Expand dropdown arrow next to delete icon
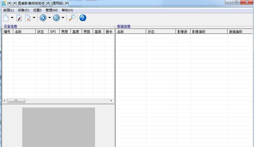This screenshot has height=147, width=254. click(34, 18)
